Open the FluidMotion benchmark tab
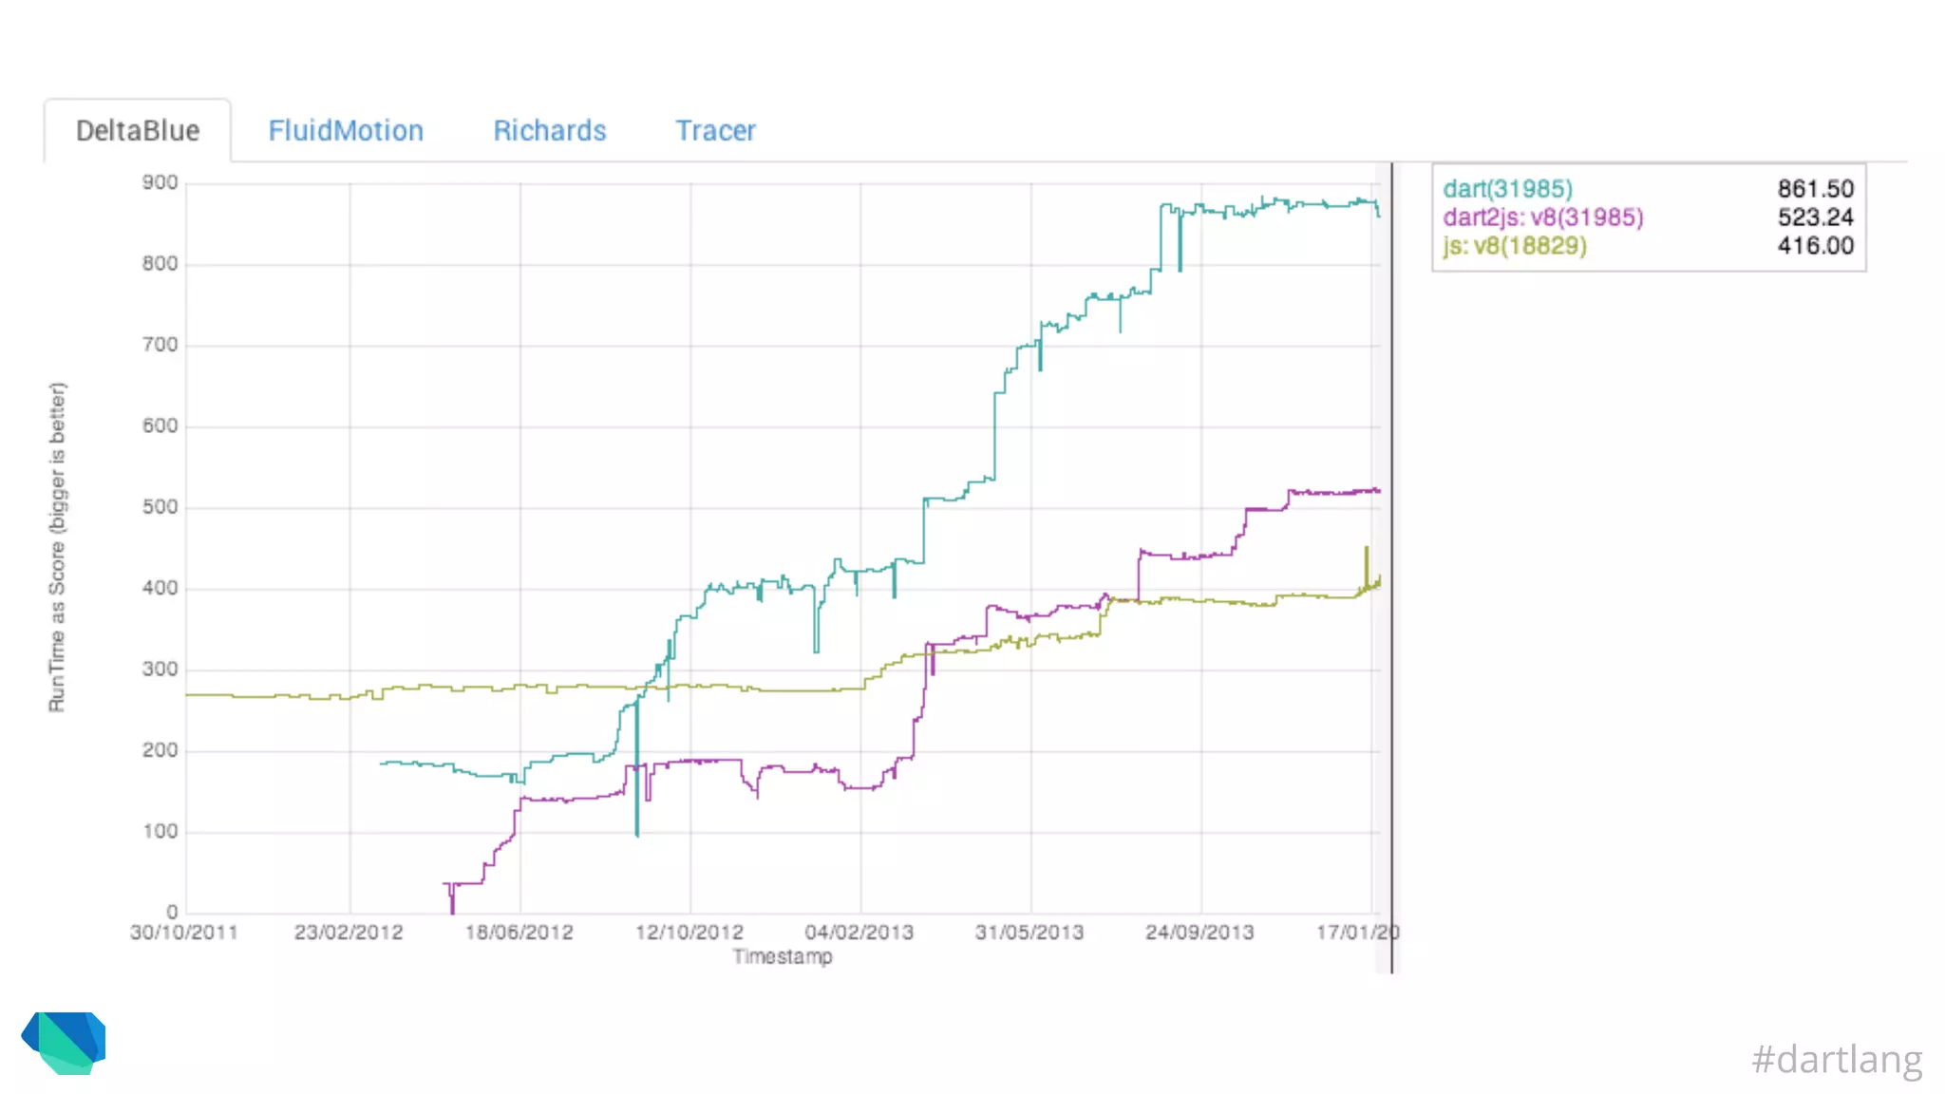Image resolution: width=1945 pixels, height=1094 pixels. 346,131
